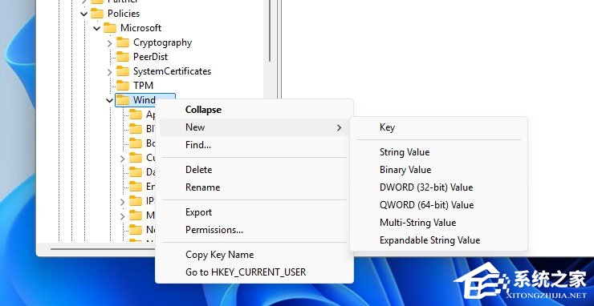
Task: Click the PeerDist folder icon
Action: [123, 57]
